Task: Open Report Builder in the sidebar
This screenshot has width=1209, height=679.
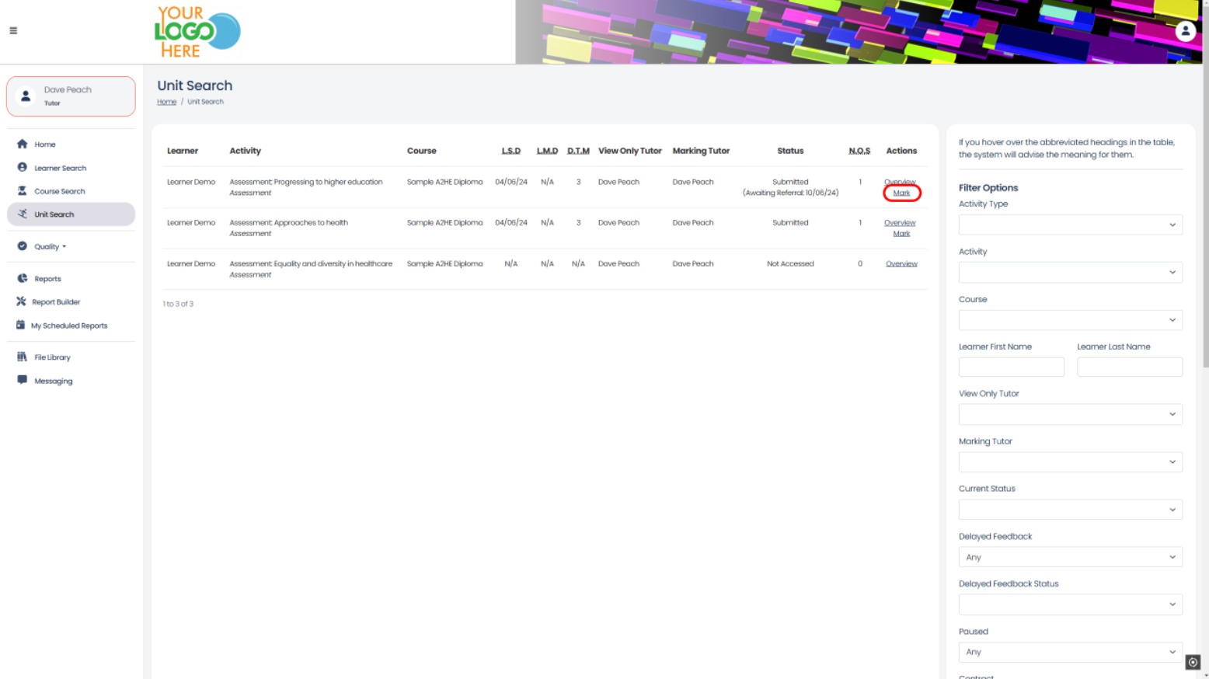Action: pos(56,302)
